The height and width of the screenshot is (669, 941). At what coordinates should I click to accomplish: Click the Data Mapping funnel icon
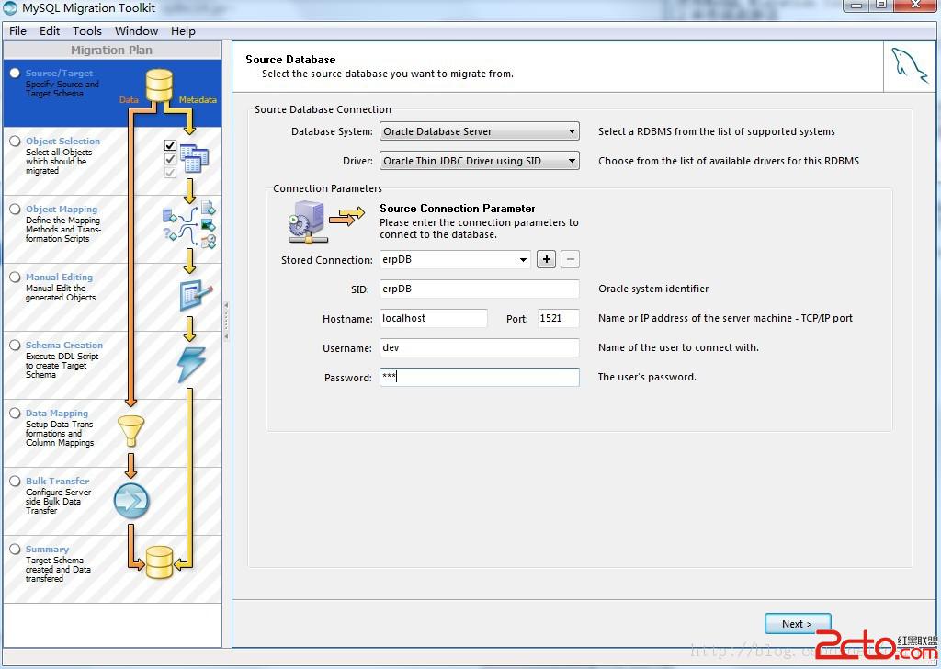tap(130, 431)
